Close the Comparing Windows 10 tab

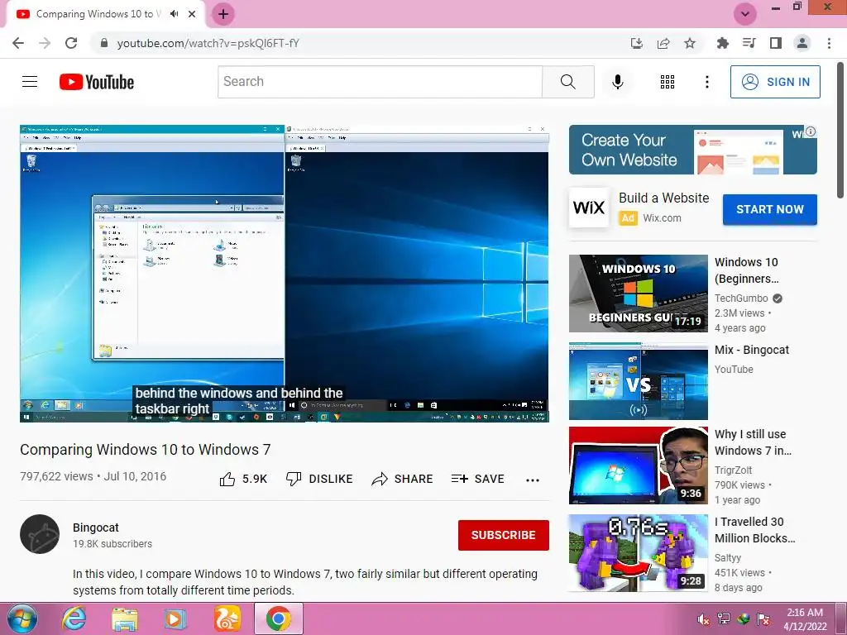coord(192,14)
